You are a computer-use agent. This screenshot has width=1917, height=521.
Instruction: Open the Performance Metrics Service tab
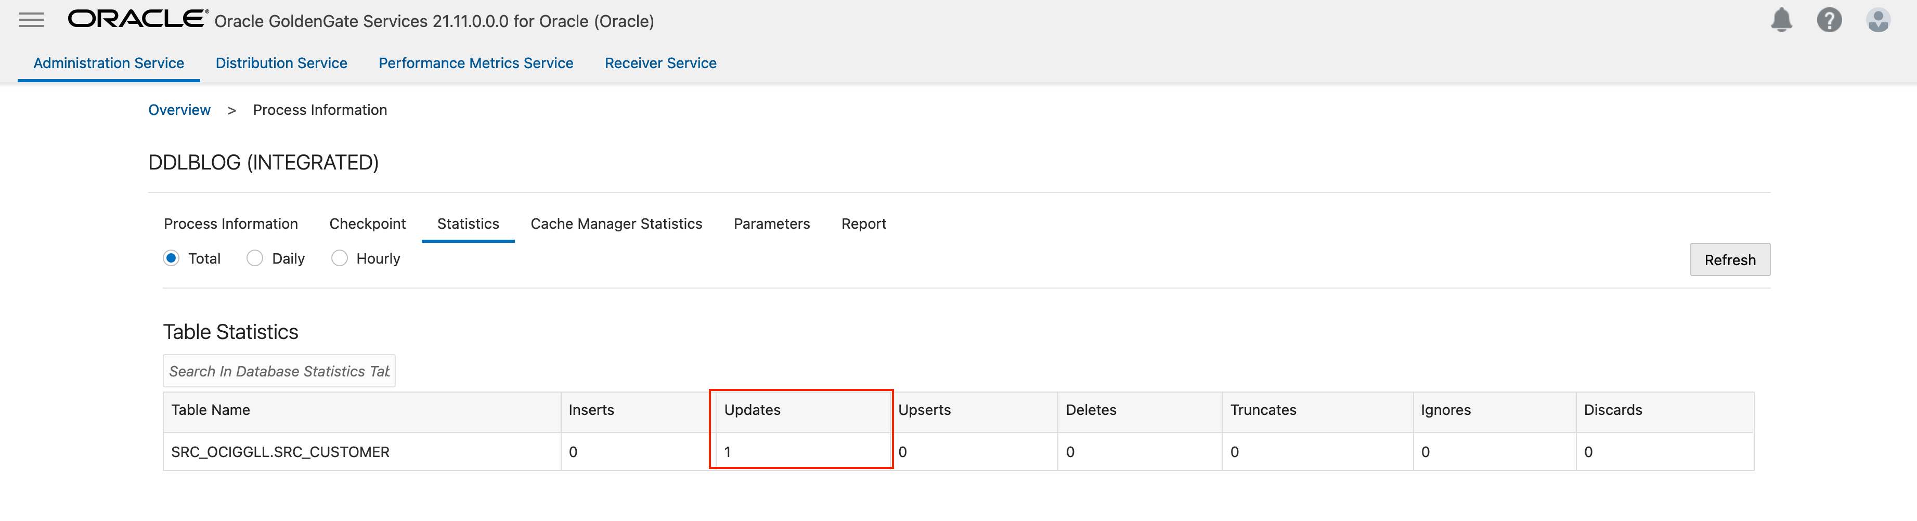(475, 63)
